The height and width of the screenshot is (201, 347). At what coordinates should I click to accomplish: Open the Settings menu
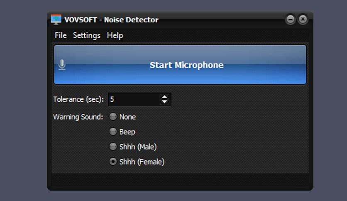point(86,35)
